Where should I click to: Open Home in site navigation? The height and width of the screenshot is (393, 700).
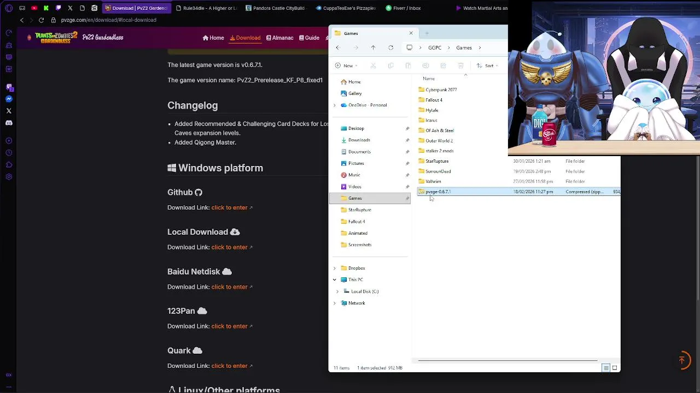coord(213,38)
